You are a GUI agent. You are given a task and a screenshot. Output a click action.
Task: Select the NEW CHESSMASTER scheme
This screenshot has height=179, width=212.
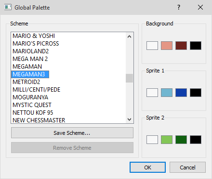(x=39, y=120)
